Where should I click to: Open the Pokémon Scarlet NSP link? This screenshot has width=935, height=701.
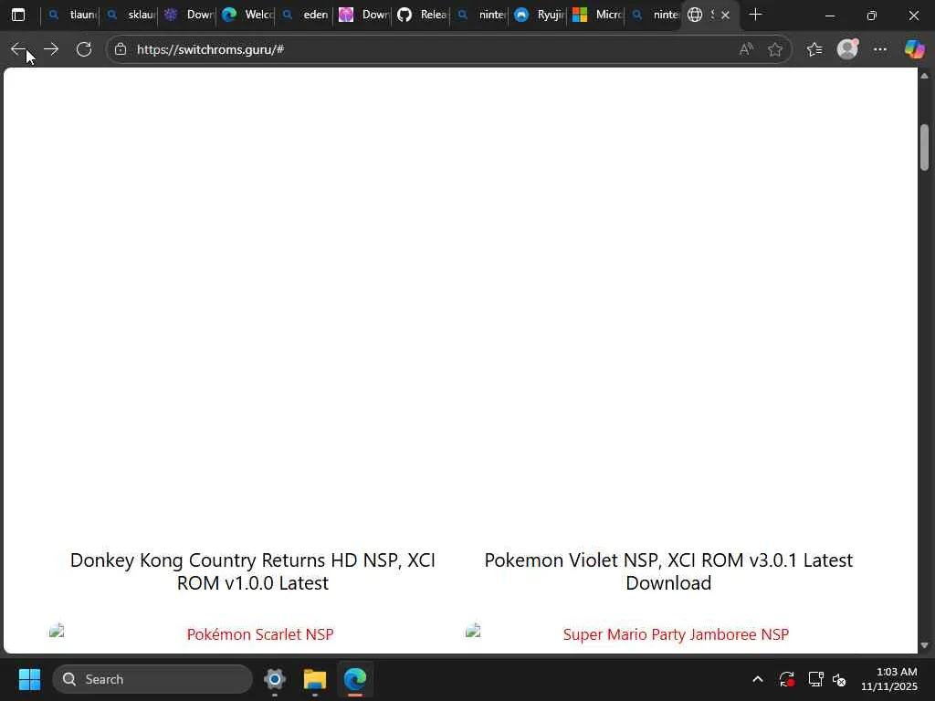260,634
